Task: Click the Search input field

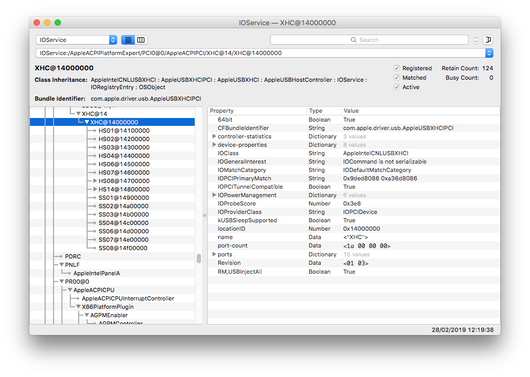Action: [x=369, y=40]
